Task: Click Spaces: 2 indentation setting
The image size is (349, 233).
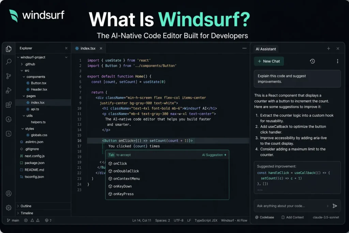Action: pyautogui.click(x=163, y=220)
